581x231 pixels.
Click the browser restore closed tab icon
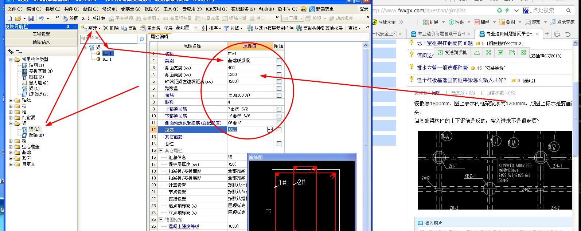(x=568, y=34)
